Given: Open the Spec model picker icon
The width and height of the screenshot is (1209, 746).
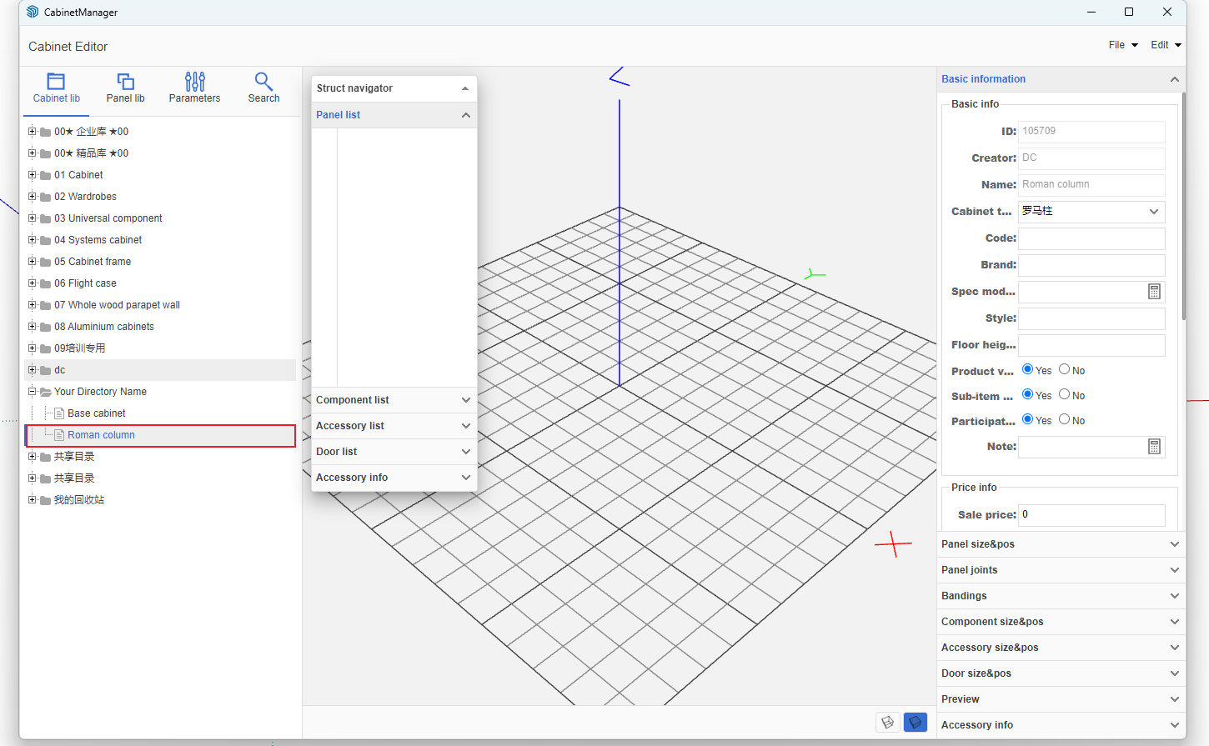Looking at the screenshot, I should coord(1154,292).
